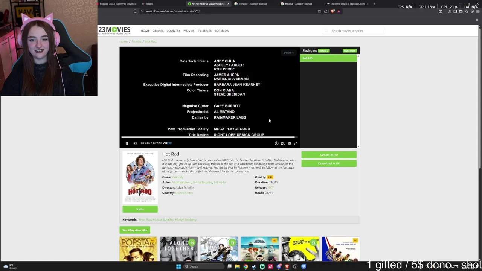482x271 pixels.
Task: Open release year 2007 link
Action: point(270,187)
